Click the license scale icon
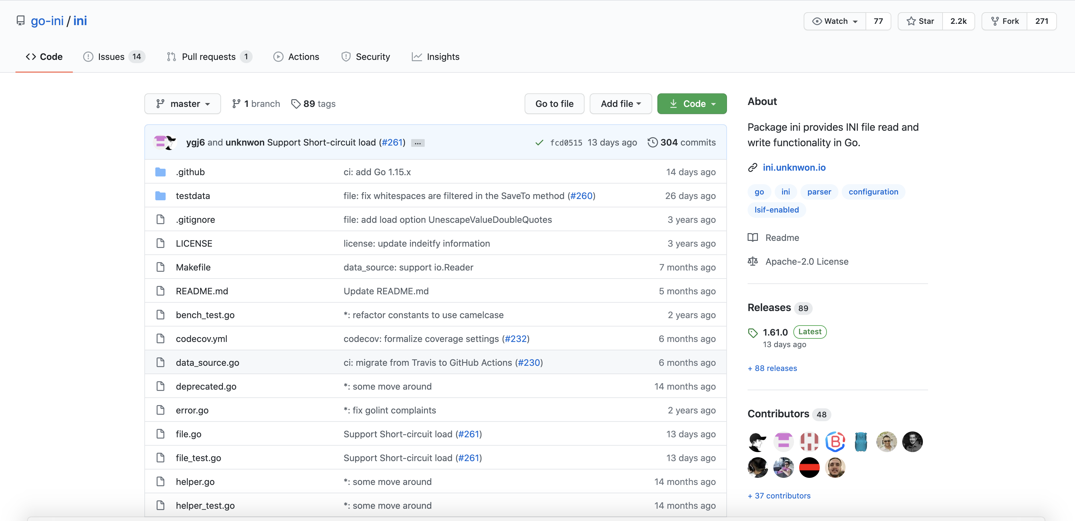 [752, 261]
